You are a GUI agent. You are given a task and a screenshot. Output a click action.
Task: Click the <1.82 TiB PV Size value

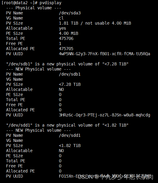click(70, 146)
